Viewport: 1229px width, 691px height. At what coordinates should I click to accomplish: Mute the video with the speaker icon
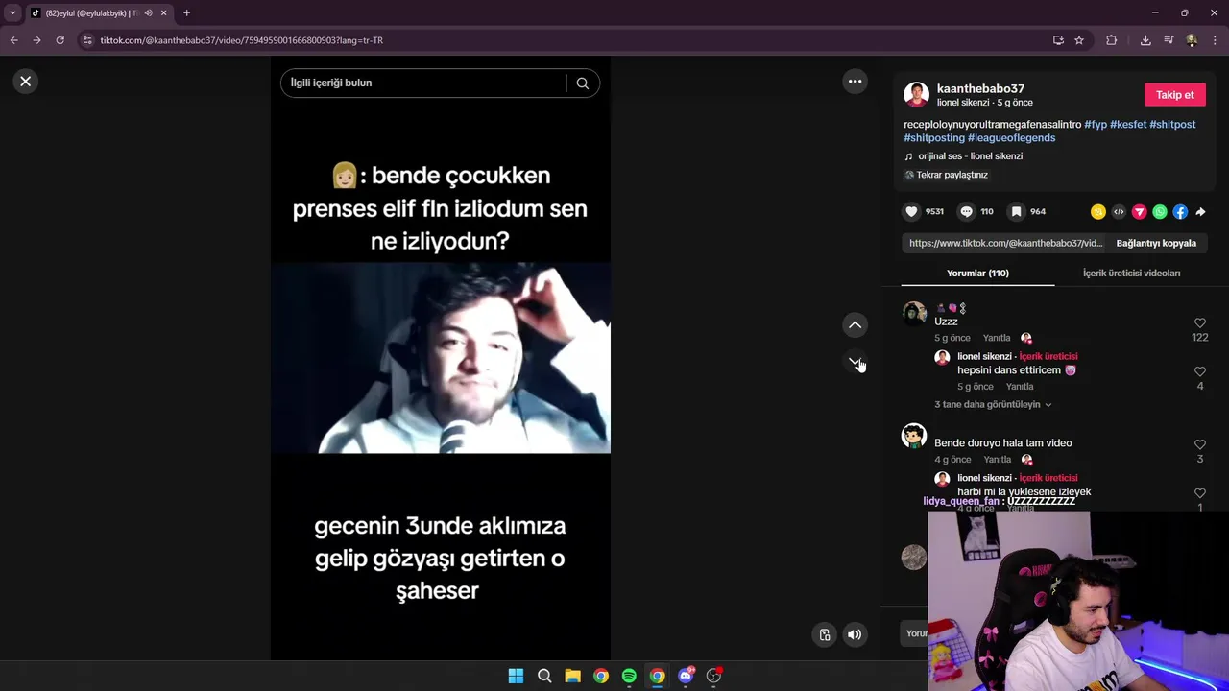[x=854, y=634]
